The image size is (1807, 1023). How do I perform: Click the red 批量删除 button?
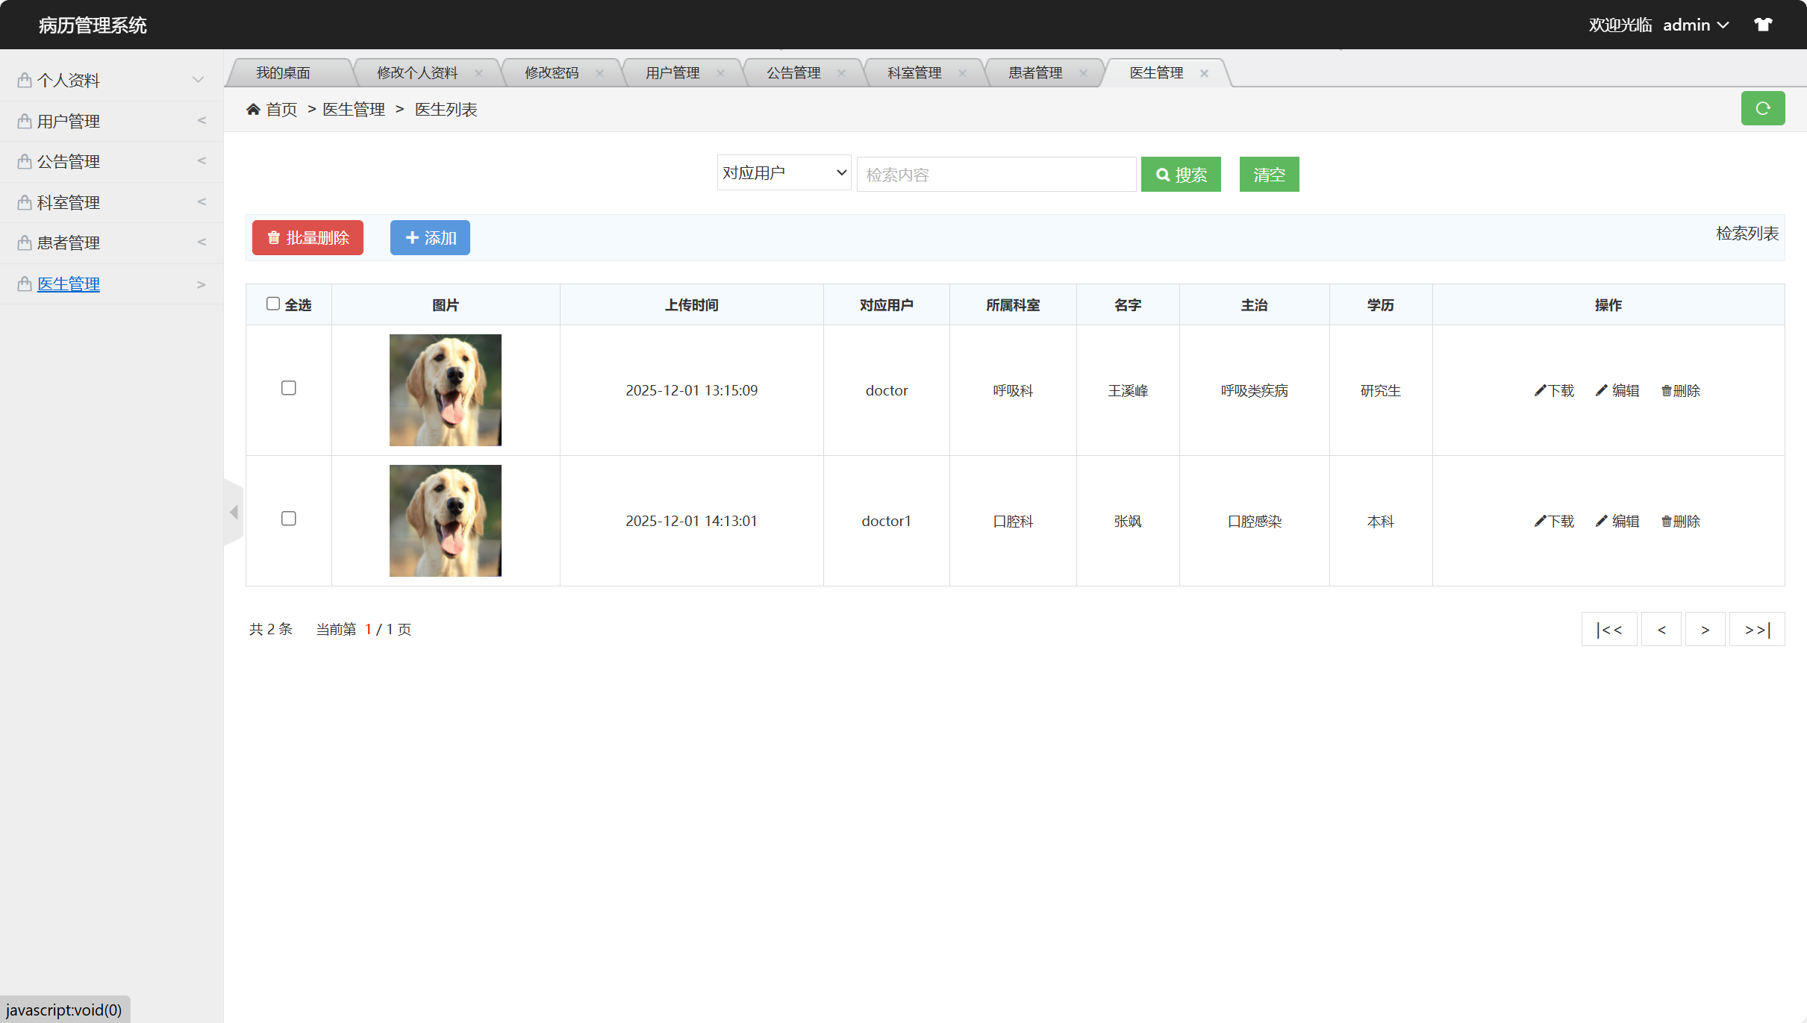[x=308, y=238]
